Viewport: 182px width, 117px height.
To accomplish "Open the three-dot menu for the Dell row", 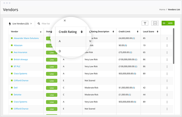I will pyautogui.click(x=167, y=88).
